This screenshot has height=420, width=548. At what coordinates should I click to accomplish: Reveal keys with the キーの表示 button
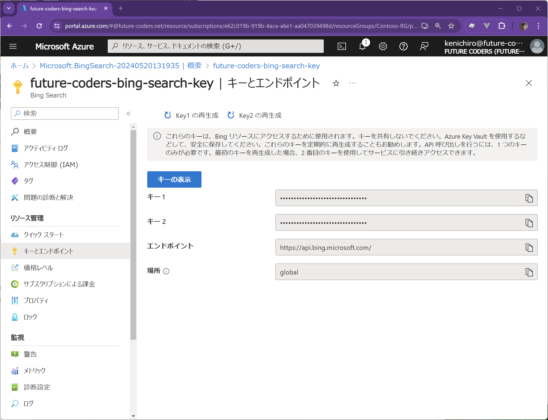pos(174,179)
